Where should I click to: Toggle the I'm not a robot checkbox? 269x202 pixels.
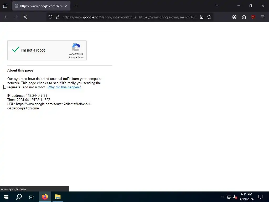click(x=15, y=50)
